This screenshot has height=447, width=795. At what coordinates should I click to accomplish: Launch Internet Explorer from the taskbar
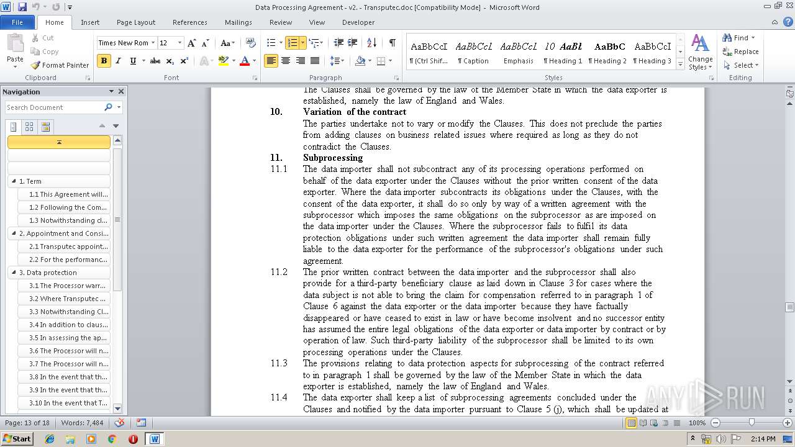pyautogui.click(x=50, y=439)
